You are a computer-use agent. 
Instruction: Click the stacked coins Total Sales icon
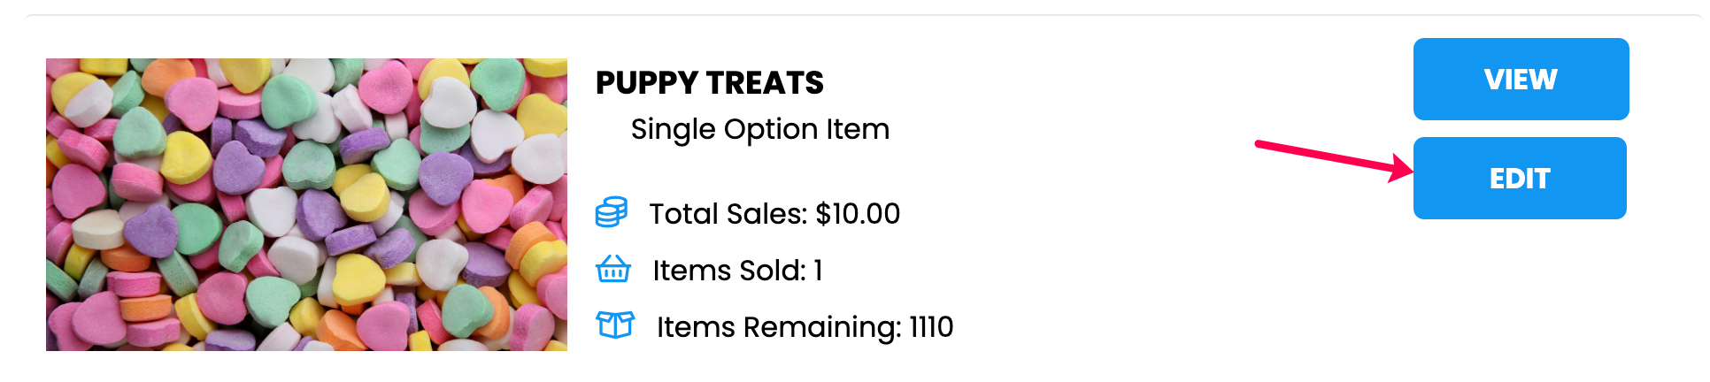pos(612,212)
